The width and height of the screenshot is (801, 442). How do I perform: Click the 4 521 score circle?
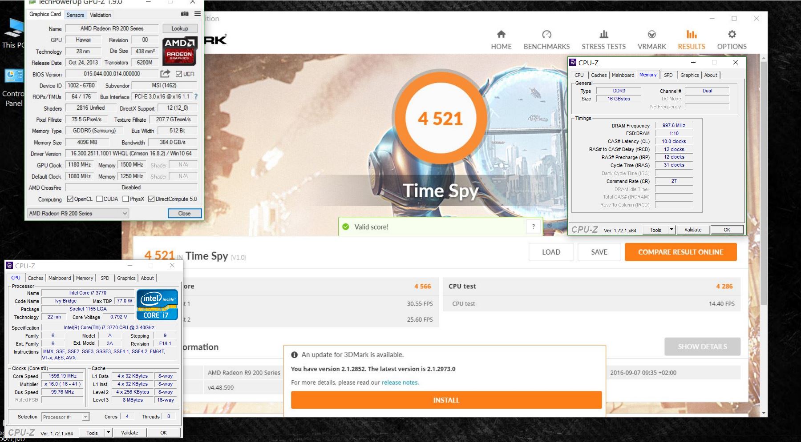tap(441, 119)
